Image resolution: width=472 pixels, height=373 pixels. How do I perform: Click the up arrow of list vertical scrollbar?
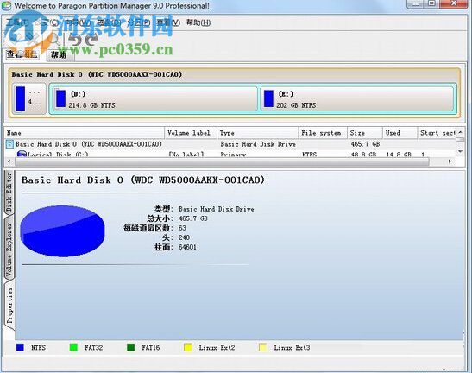460,133
